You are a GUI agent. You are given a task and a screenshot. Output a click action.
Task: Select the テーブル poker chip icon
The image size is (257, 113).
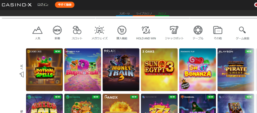click(198, 30)
